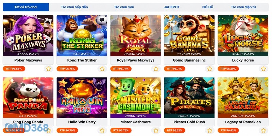Toggle the star for Kong The Striker

pos(102,69)
